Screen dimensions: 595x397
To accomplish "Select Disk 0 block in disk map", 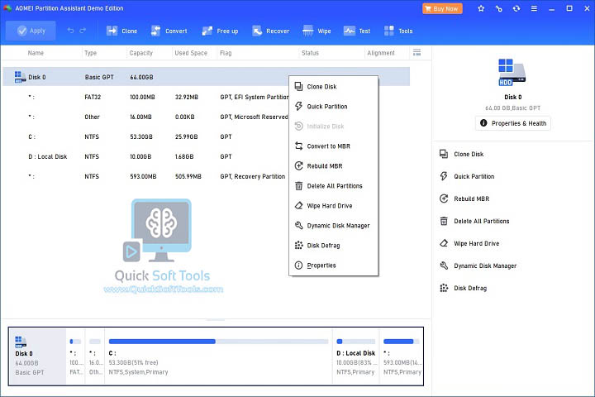I will [x=37, y=356].
